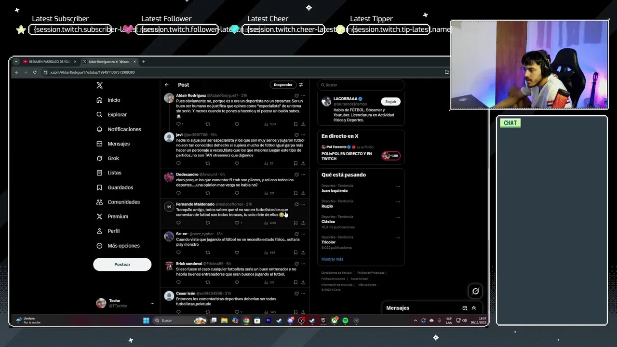Viewport: 617px width, 347px height.
Task: Open Notificaciones in the sidebar
Action: 119,129
